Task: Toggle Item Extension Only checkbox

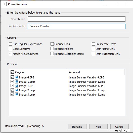Action: coord(93,54)
